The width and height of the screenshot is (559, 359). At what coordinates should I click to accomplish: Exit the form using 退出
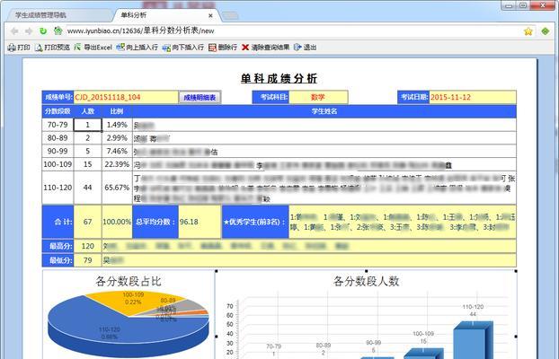click(x=306, y=48)
